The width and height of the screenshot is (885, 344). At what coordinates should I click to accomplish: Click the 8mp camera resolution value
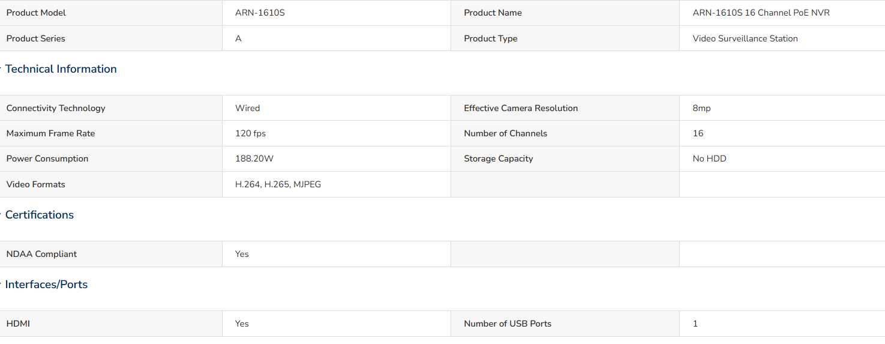(701, 108)
